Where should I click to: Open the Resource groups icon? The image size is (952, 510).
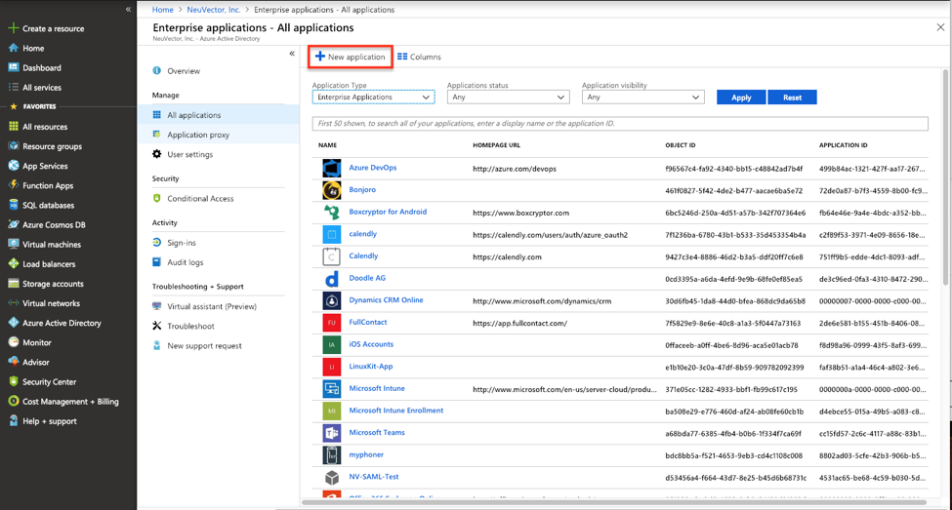14,146
